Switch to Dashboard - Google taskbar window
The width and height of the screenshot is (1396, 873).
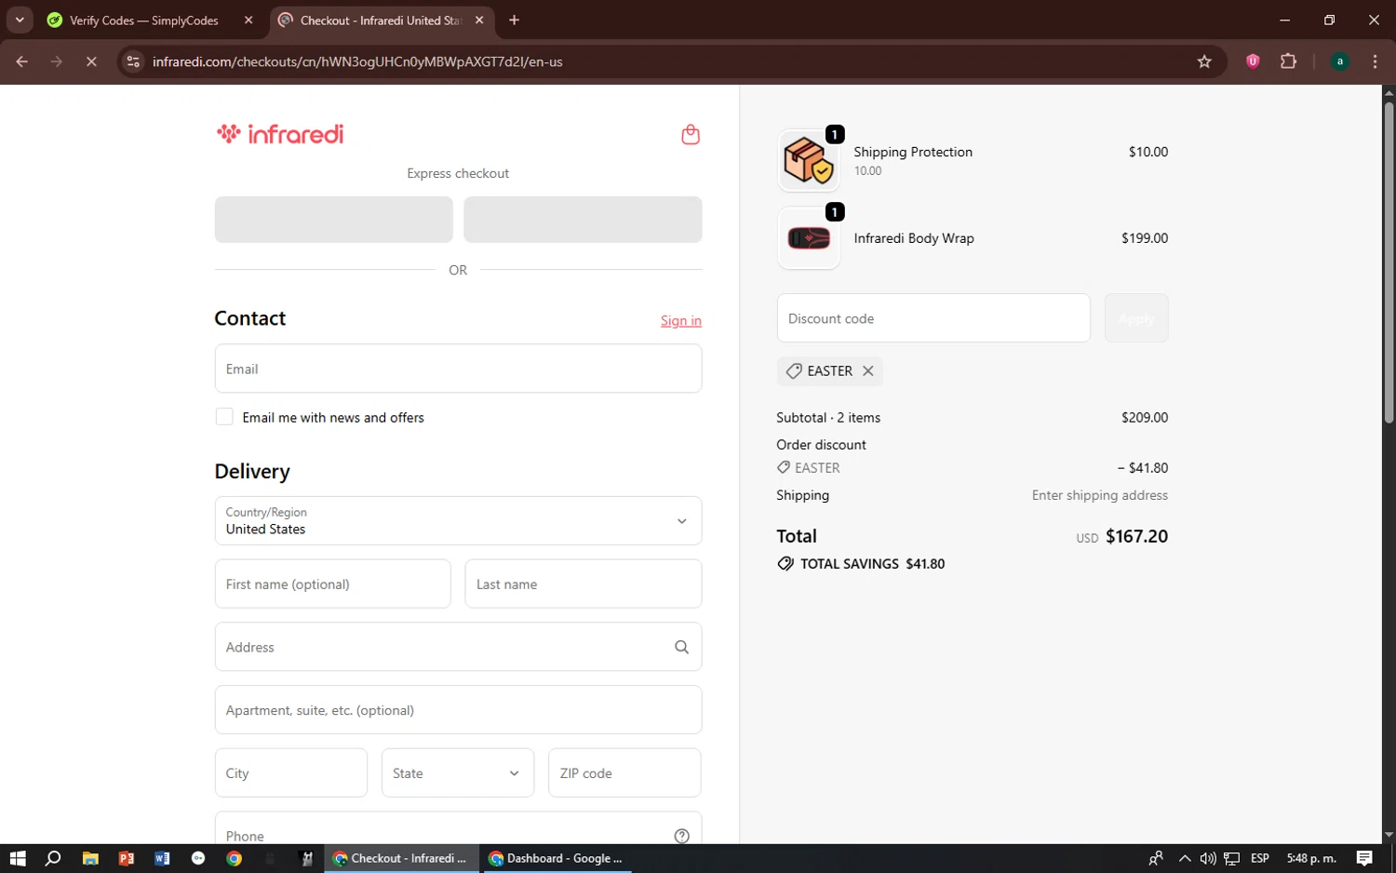tap(557, 858)
